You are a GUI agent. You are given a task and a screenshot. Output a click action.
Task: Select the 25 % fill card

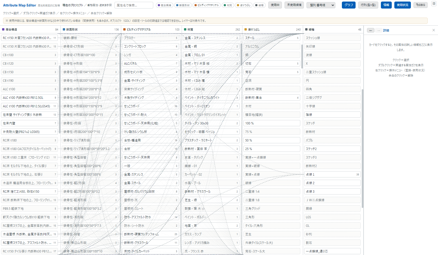pos(272,149)
